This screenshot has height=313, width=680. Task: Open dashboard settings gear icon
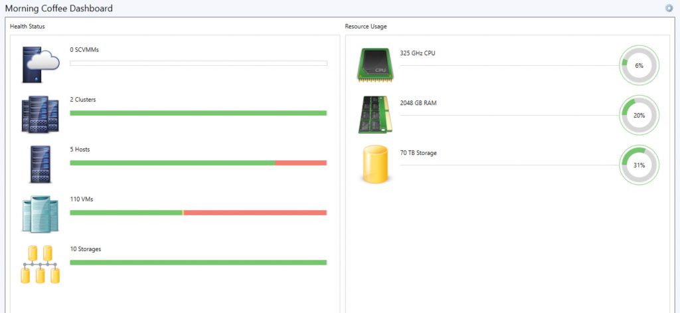(669, 8)
